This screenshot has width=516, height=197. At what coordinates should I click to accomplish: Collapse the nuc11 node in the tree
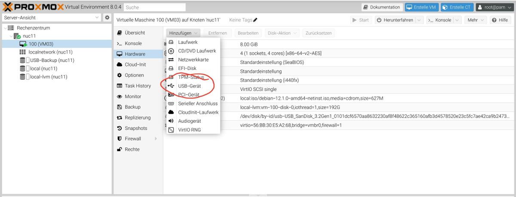tap(11, 36)
